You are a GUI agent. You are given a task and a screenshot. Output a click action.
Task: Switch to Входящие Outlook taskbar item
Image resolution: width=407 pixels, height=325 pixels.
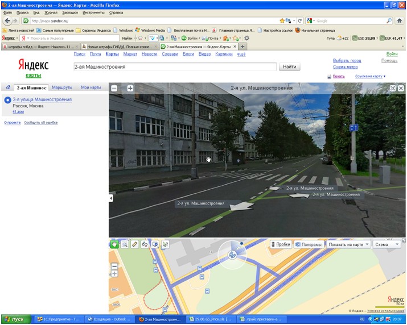(110, 319)
